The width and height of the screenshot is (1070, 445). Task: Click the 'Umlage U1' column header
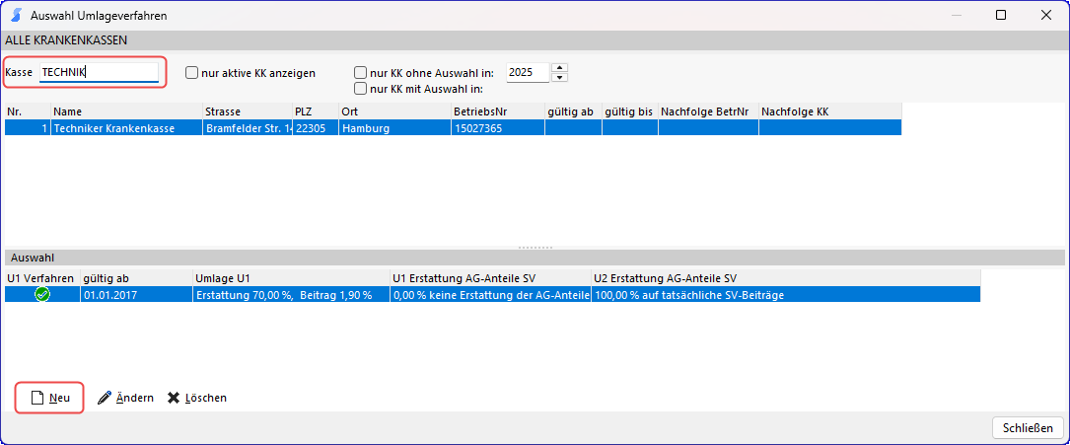291,278
